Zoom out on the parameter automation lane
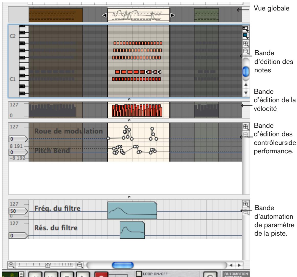Image resolution: width=297 pixels, height=277 pixels. [246, 212]
